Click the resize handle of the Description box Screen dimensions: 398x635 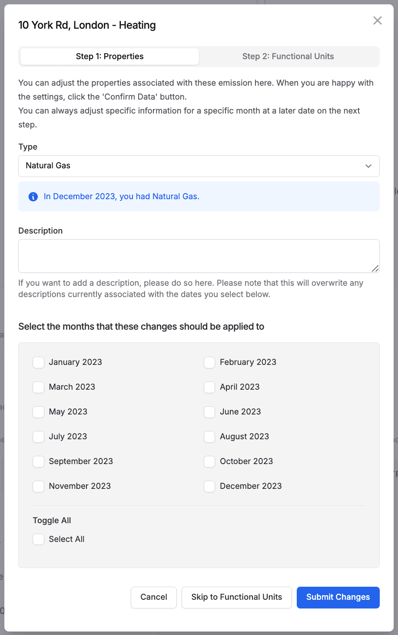375,269
